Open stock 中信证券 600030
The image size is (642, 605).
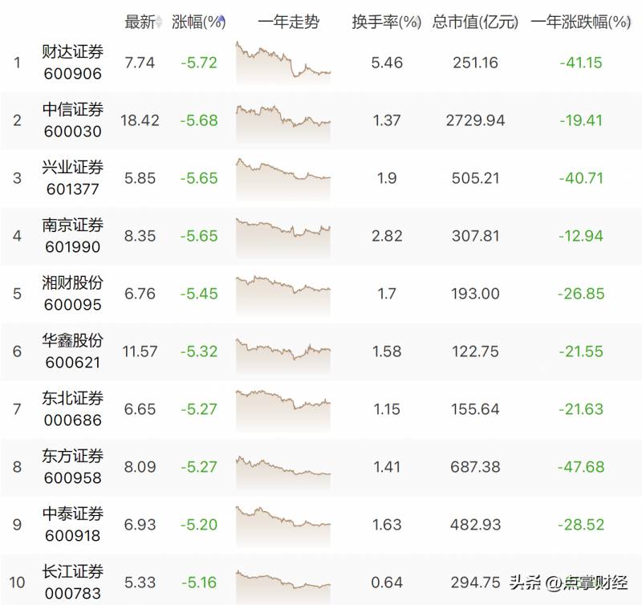click(x=72, y=120)
